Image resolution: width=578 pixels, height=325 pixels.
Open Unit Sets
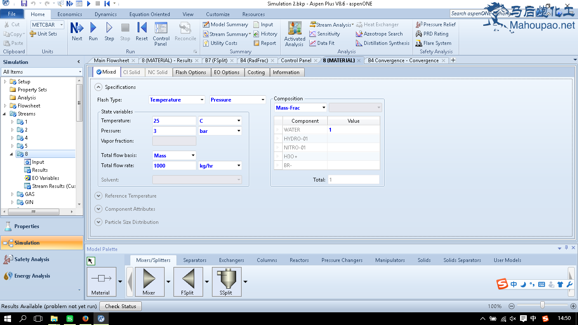(x=43, y=34)
